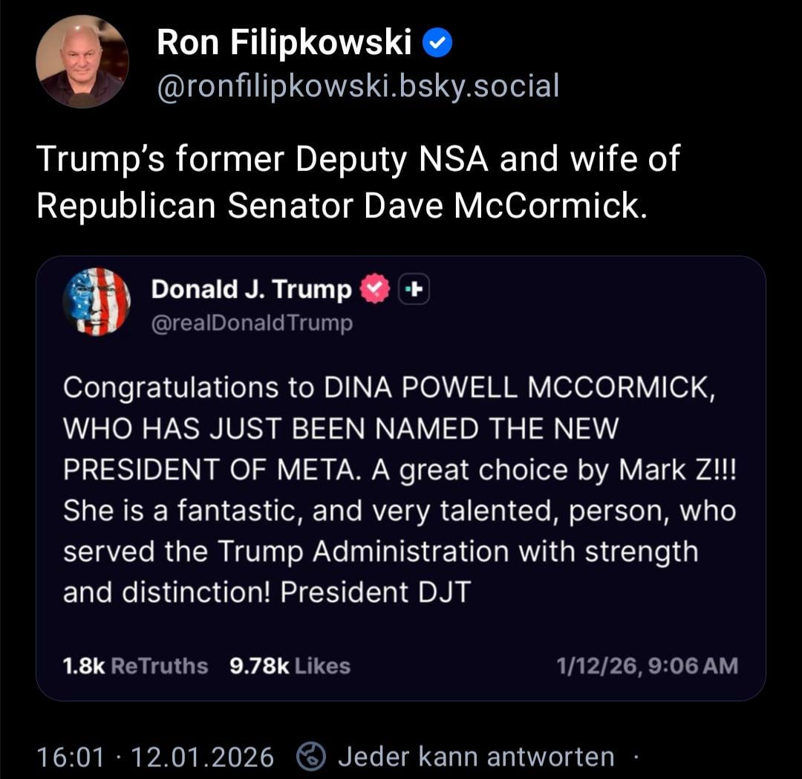Open the quoted post starting with "Congratulations"
802x779 pixels.
pos(400,491)
